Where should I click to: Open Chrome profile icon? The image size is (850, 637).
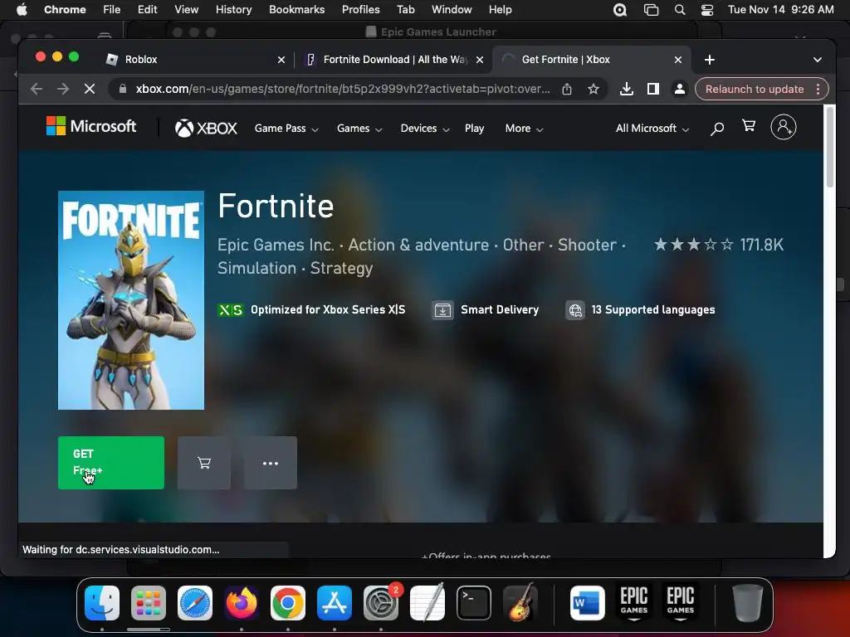point(679,89)
